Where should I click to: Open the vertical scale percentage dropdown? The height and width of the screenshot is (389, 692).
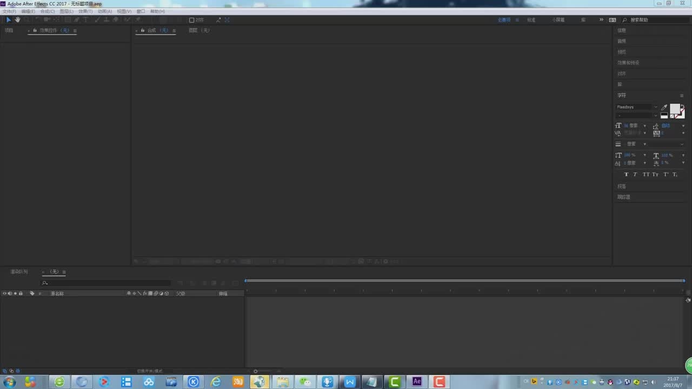[644, 156]
